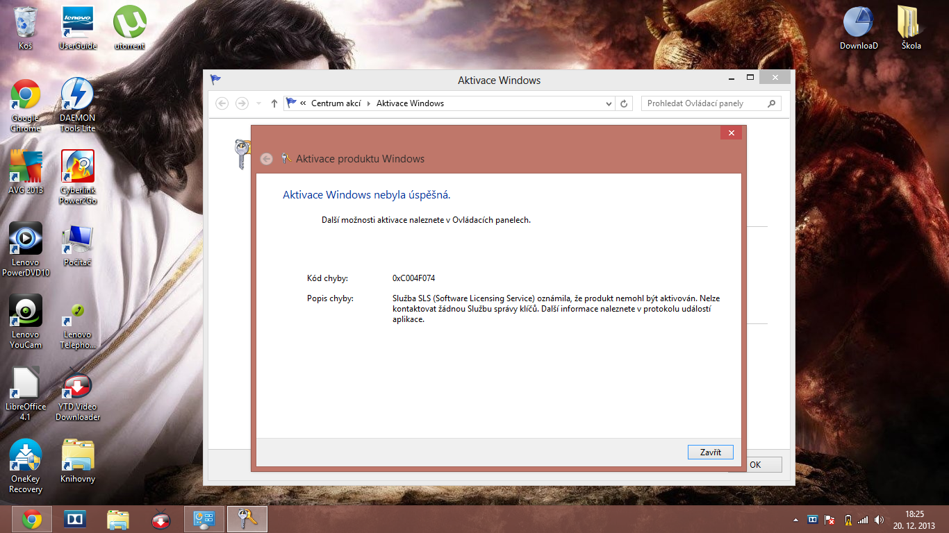Select Lenovo PowerDVD10 desktop icon
The image size is (949, 533).
tap(26, 250)
